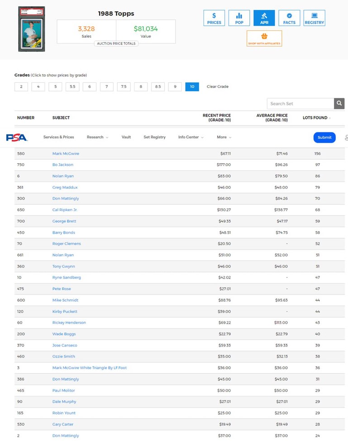
Task: Open the Registry button
Action: click(314, 18)
